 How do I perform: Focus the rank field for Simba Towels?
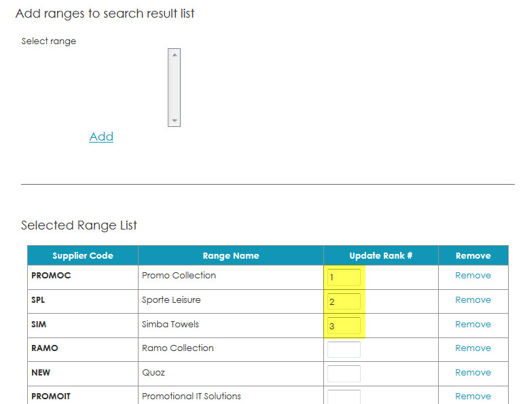click(x=344, y=326)
